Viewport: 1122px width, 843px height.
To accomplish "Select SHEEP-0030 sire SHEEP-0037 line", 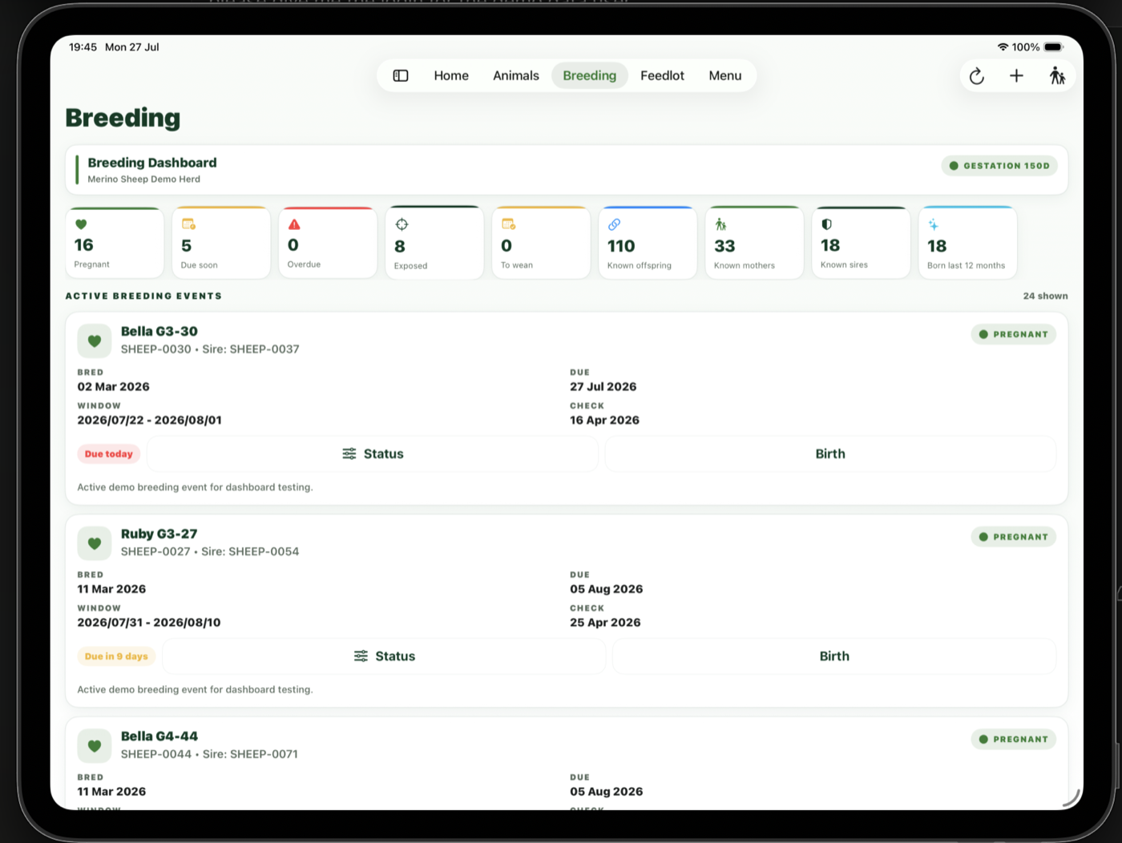I will coord(210,349).
